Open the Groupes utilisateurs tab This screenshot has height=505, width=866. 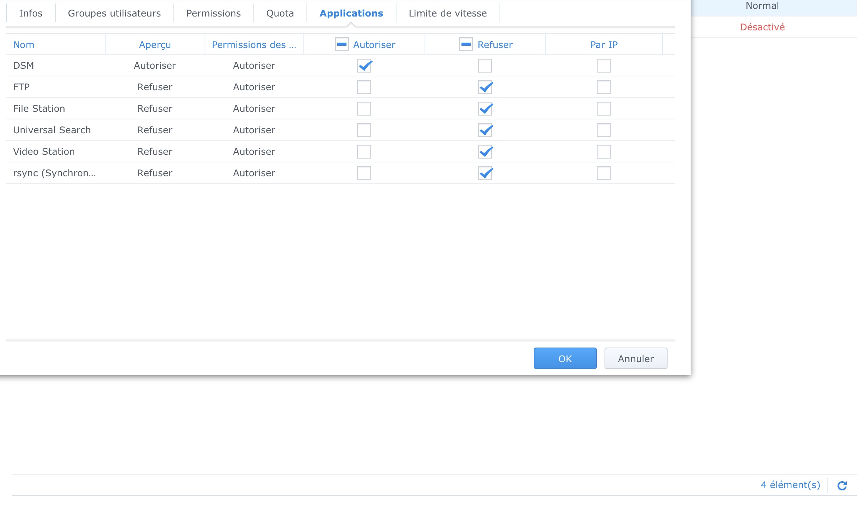(x=114, y=13)
